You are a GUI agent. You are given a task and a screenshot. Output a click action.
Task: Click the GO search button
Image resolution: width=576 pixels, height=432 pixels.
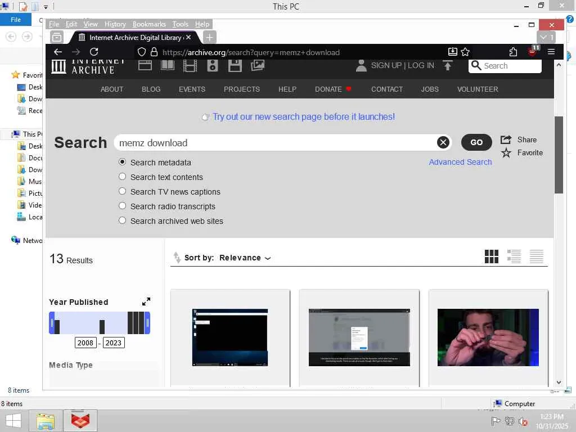[x=476, y=142]
